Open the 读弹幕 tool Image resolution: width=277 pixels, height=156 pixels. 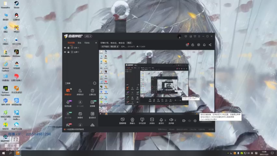[x=92, y=104]
